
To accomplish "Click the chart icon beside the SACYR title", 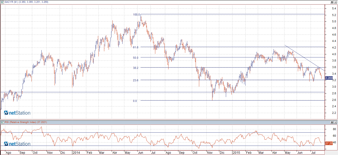I will click(3, 2).
